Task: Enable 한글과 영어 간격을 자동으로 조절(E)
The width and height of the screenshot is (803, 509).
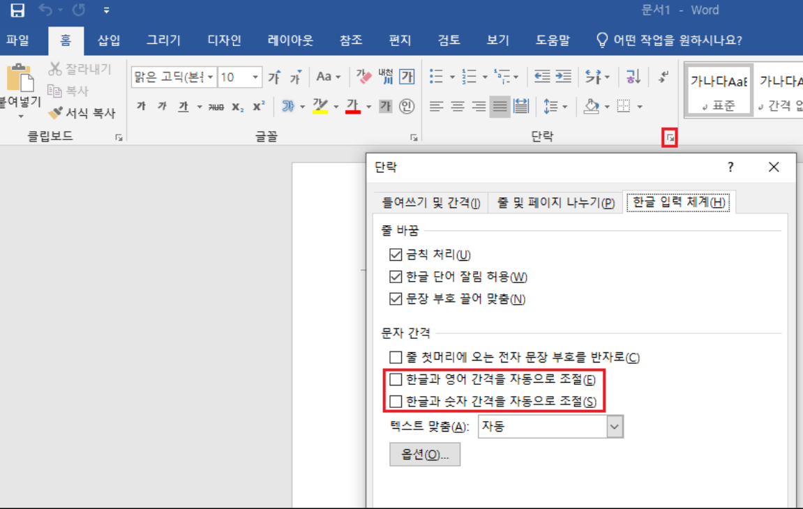Action: (x=396, y=379)
